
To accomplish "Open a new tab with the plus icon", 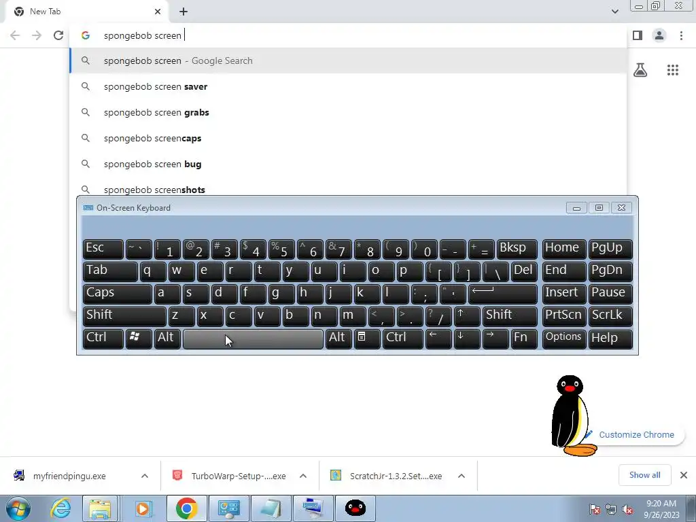I will 184,12.
